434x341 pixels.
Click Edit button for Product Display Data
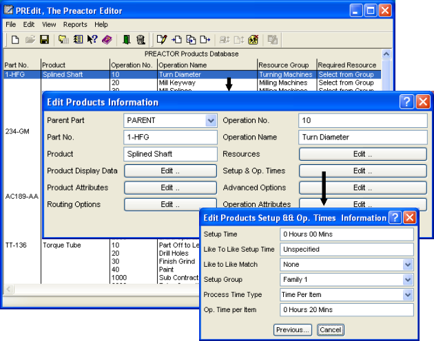pyautogui.click(x=171, y=171)
